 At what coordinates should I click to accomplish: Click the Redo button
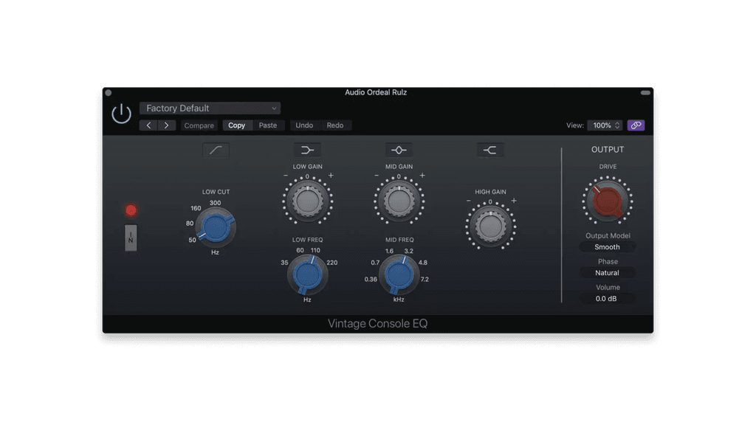click(336, 125)
